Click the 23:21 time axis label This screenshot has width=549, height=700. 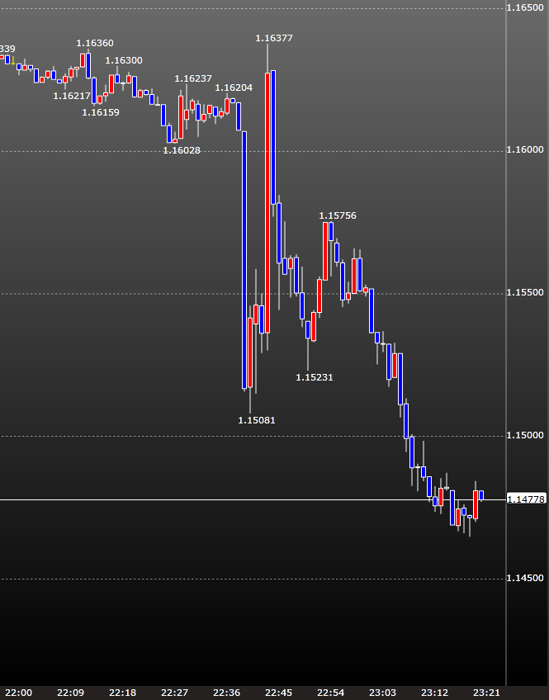click(x=486, y=693)
